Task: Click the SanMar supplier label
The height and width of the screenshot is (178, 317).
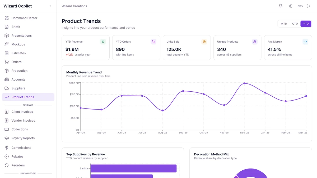Action: pyautogui.click(x=84, y=169)
